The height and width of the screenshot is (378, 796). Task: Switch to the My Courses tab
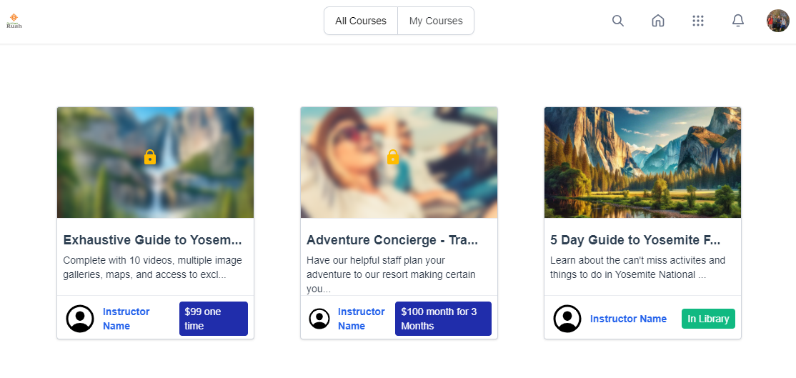tap(436, 21)
